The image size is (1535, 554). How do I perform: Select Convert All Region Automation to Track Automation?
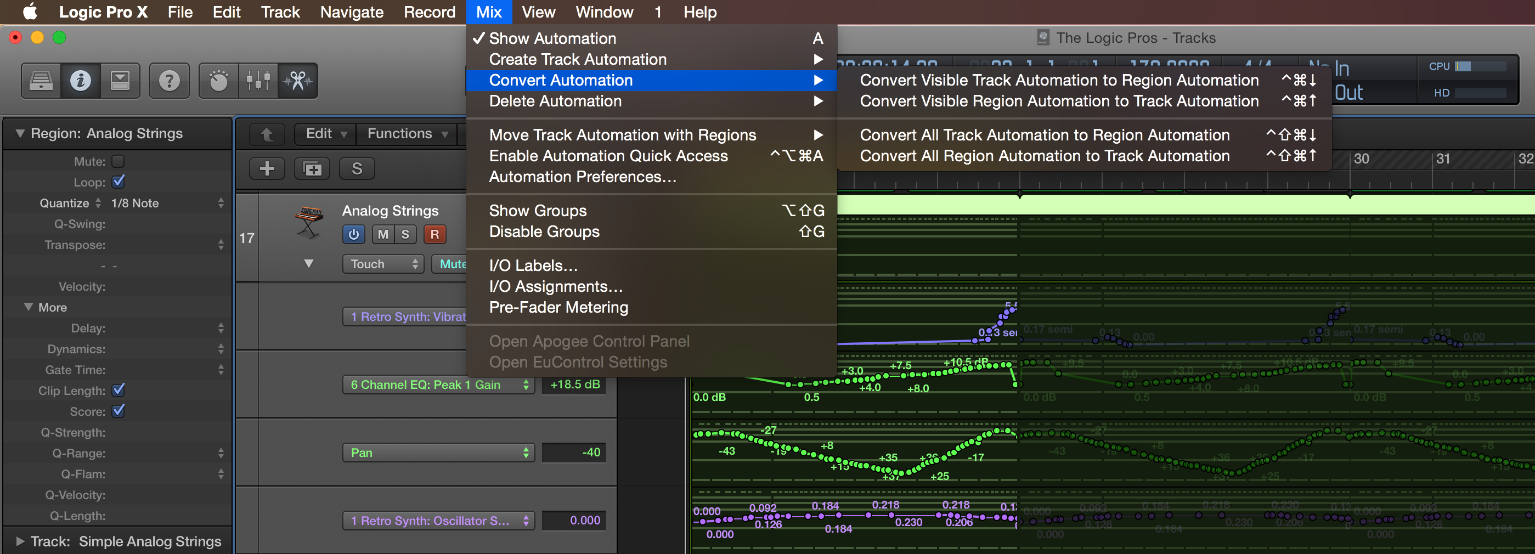pos(1084,155)
